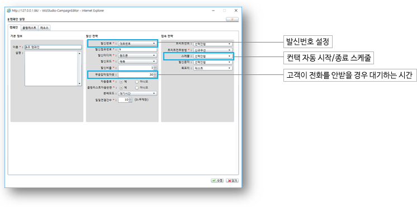Select 아니오 for 콜링리스트자동반환
417x207 pixels.
point(137,87)
